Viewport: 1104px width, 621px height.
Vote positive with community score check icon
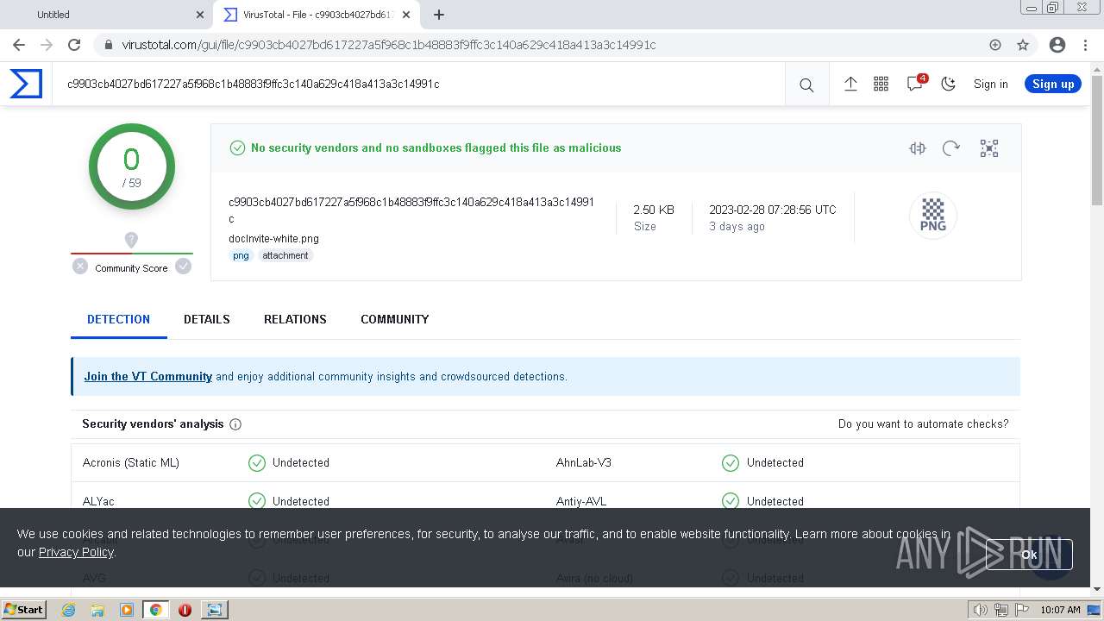(183, 267)
